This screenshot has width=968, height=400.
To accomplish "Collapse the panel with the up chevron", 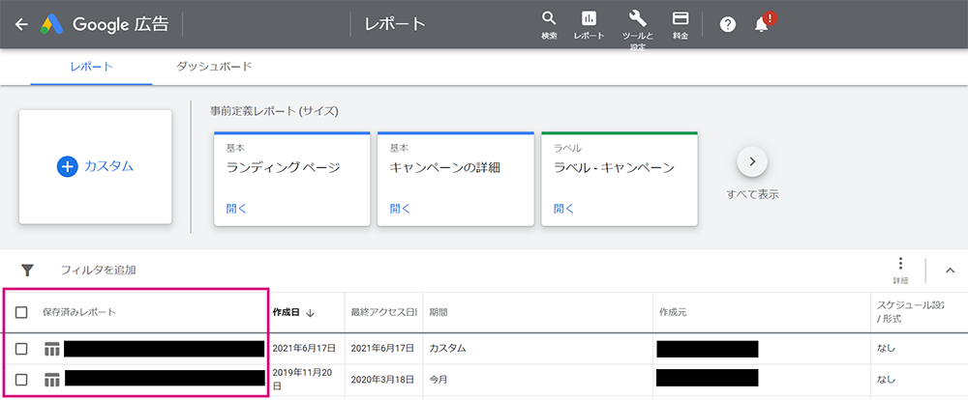I will click(951, 270).
